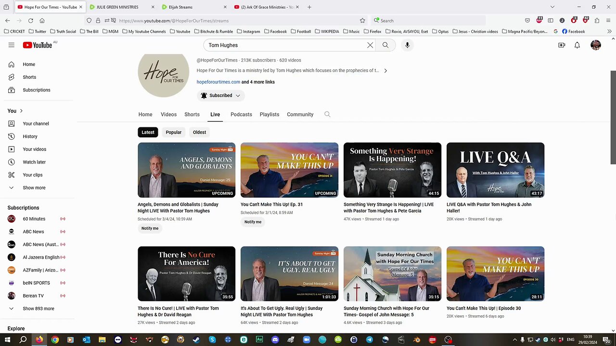Image resolution: width=616 pixels, height=346 pixels.
Task: Open Windows taskbar search
Action: [23, 340]
